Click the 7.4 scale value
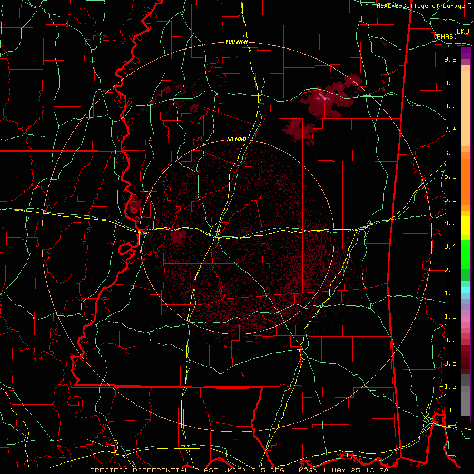 click(x=450, y=130)
